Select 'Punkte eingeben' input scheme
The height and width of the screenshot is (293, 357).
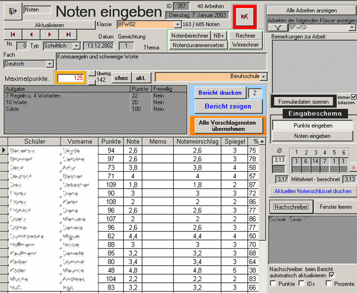tap(313, 126)
